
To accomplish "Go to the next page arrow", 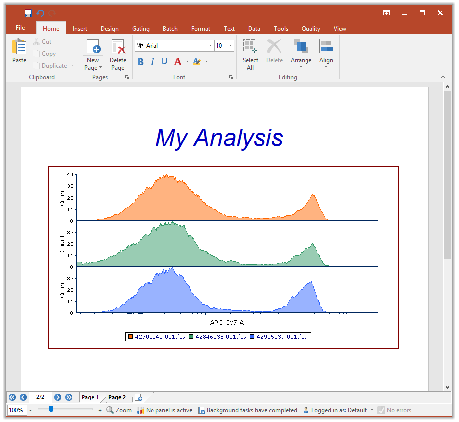I will [58, 397].
